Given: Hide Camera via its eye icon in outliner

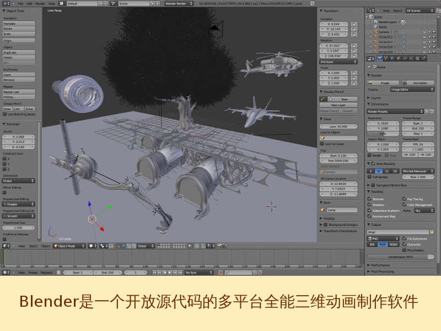Looking at the screenshot, I should (x=424, y=32).
